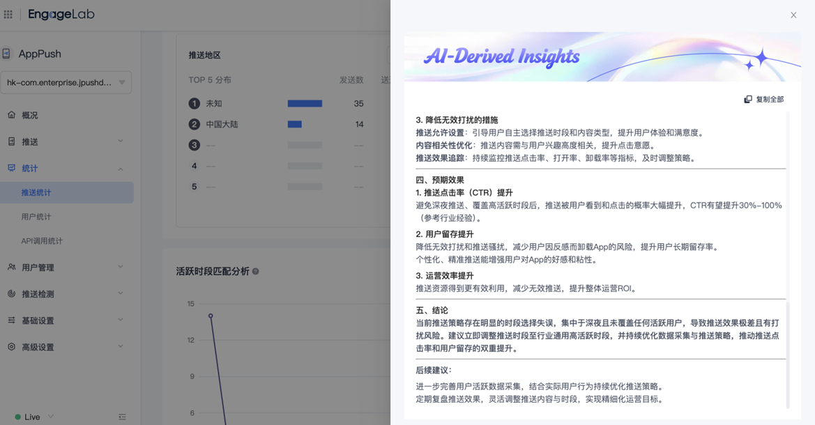Click the 高级设置 gear icon
This screenshot has height=425, width=815.
pyautogui.click(x=11, y=346)
